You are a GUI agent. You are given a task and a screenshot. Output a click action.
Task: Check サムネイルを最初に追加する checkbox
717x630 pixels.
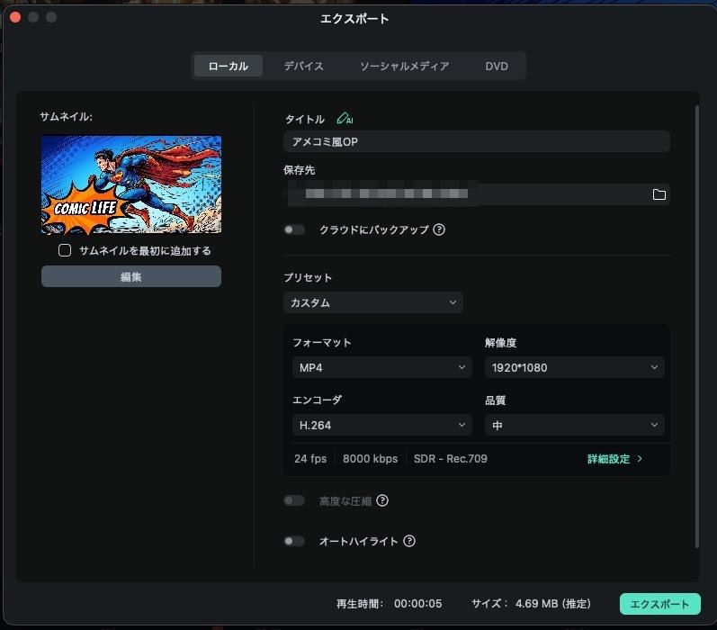click(65, 250)
